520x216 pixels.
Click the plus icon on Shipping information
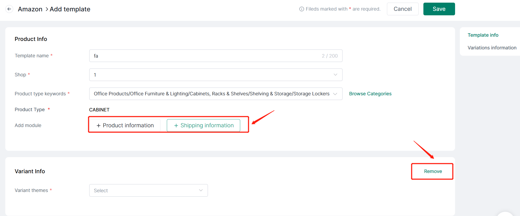[x=176, y=125]
